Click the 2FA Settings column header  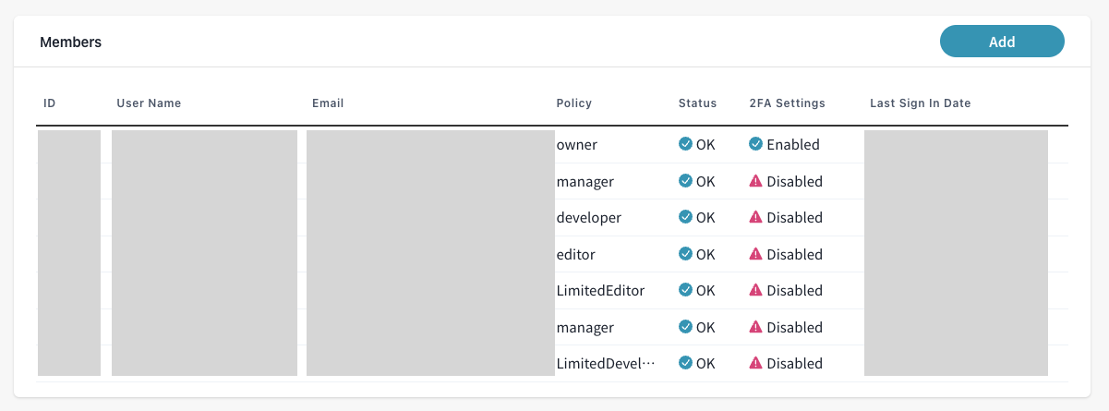(x=787, y=103)
